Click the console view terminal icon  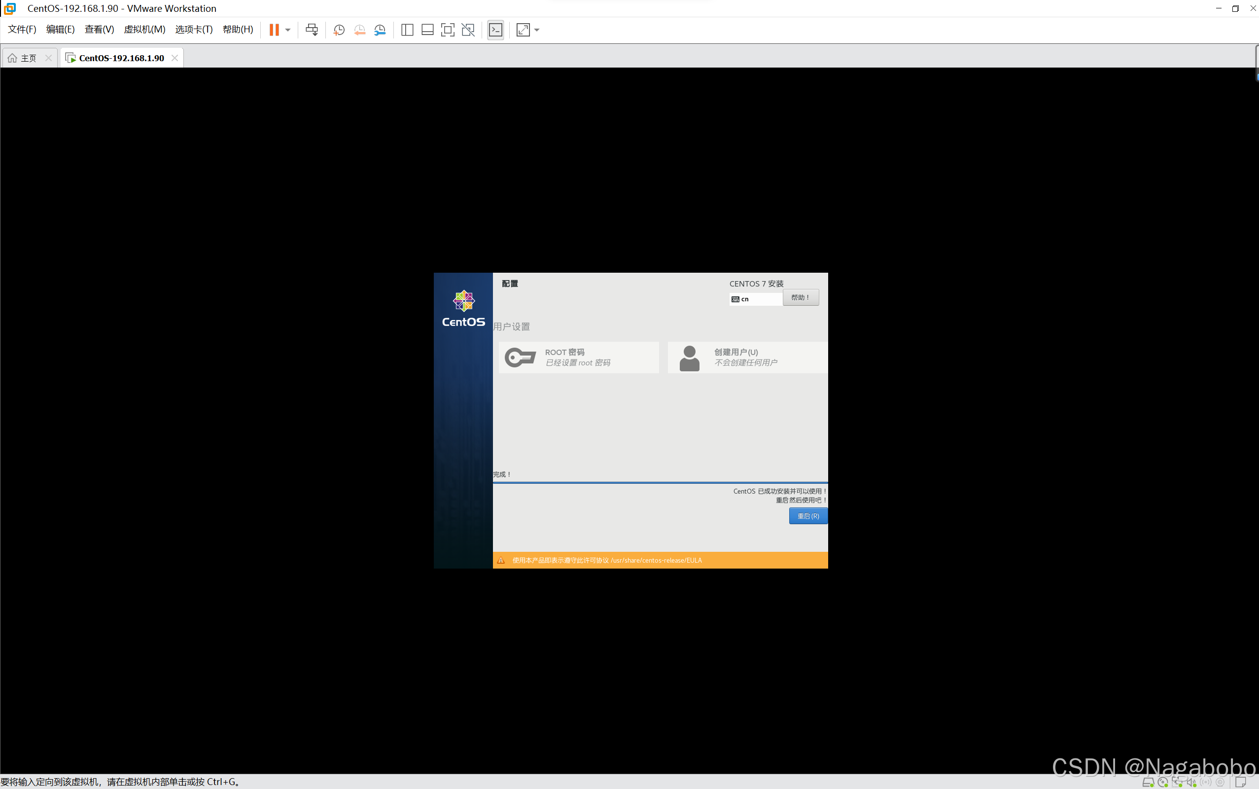point(495,30)
